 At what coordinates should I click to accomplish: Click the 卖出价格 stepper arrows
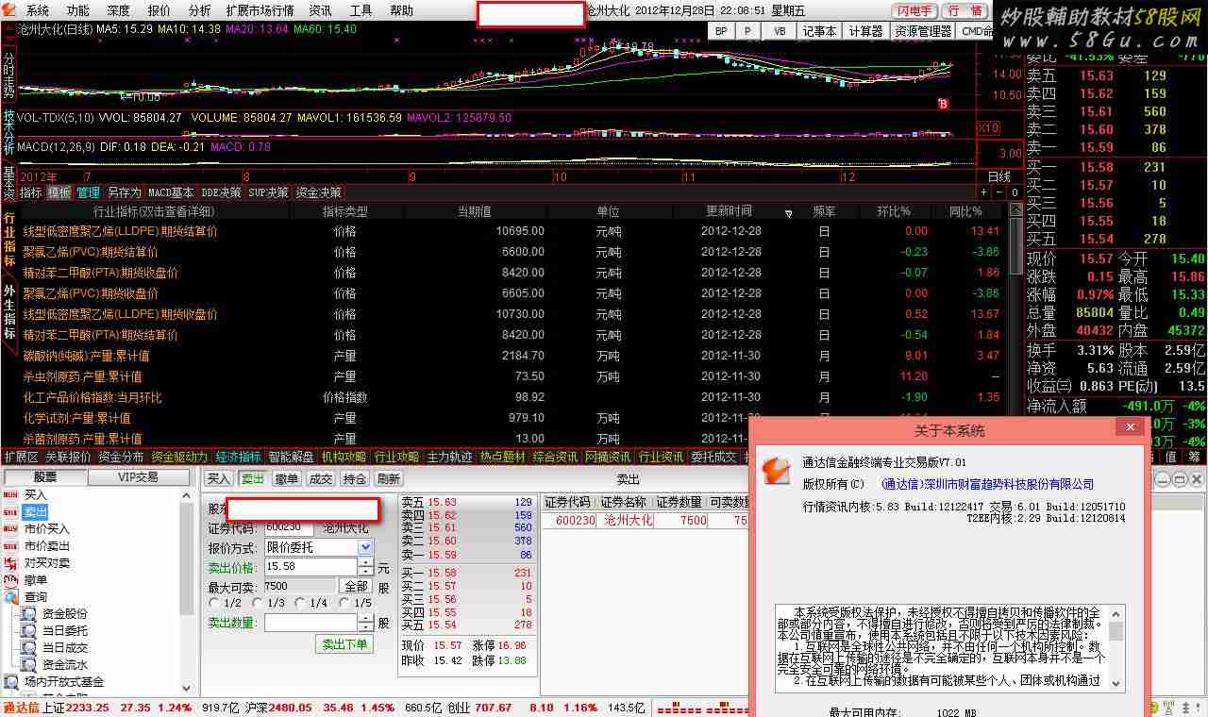[365, 566]
